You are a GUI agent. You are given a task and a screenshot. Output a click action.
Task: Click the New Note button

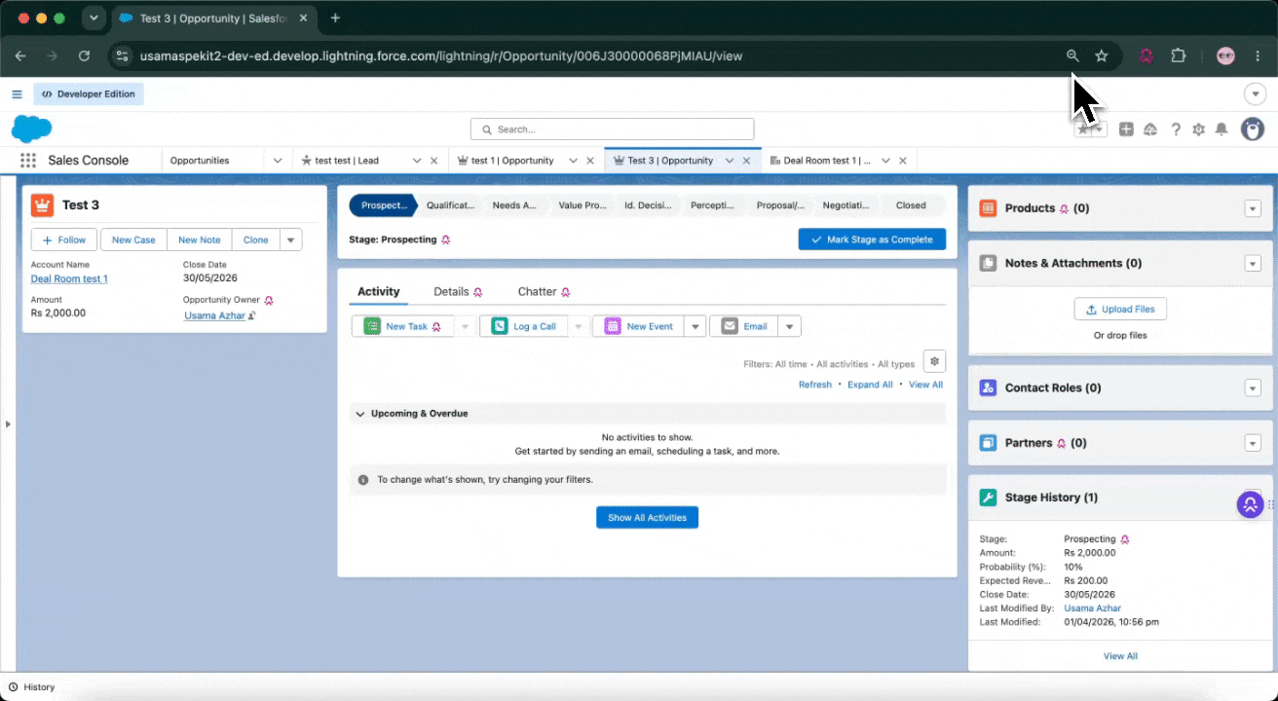click(200, 240)
